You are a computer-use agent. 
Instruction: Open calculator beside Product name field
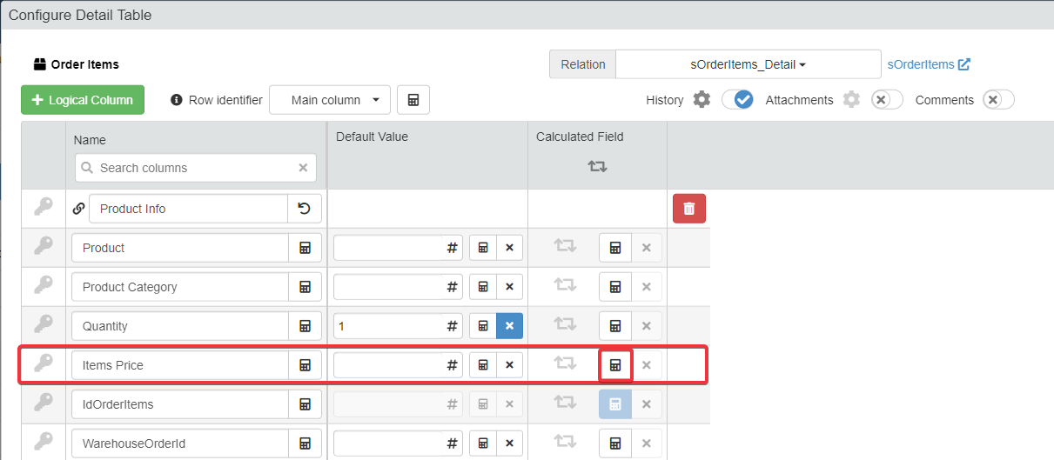(305, 248)
